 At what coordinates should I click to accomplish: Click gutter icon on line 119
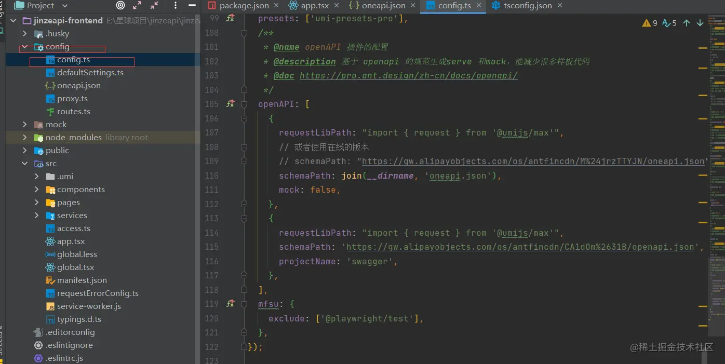tap(231, 304)
